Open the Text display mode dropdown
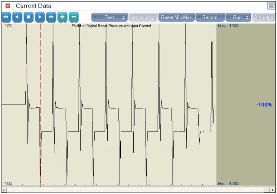This screenshot has width=277, height=194. click(x=110, y=17)
